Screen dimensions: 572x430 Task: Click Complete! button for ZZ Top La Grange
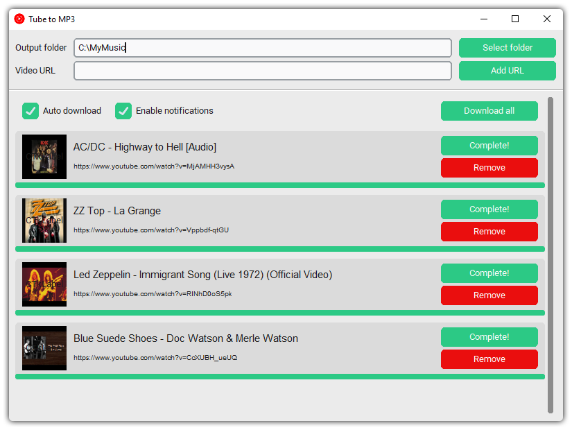coord(489,209)
